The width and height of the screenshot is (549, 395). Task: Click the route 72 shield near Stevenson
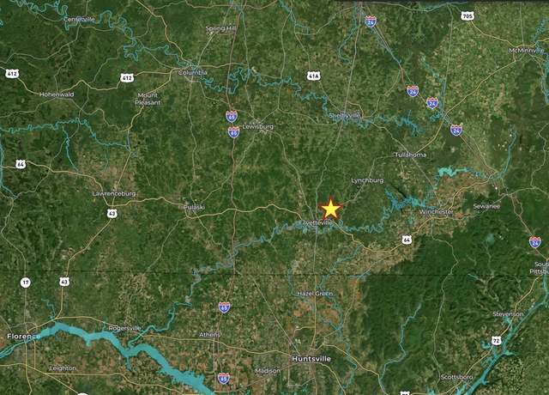pos(496,340)
